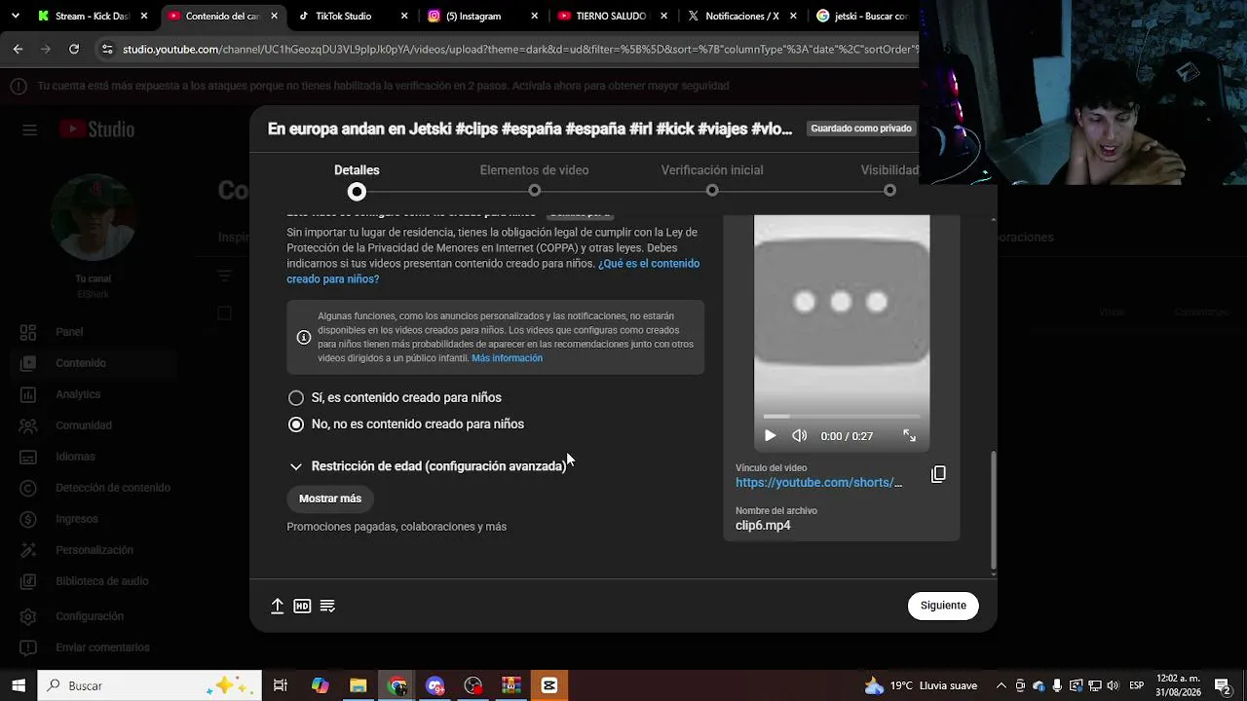
Task: Open Detección de contenido in the sidebar
Action: pyautogui.click(x=113, y=488)
